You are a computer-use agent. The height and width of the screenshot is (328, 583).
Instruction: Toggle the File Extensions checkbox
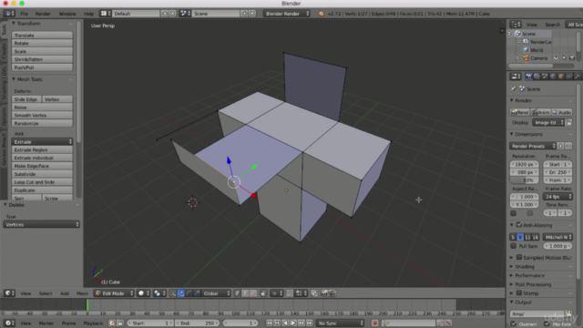point(547,324)
